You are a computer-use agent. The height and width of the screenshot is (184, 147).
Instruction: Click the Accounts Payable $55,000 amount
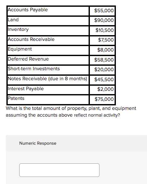(104, 11)
